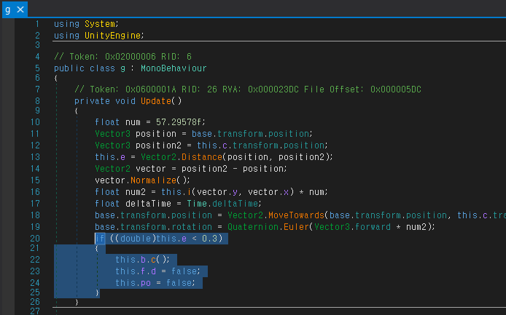Click line number 26 in gutter
The image size is (506, 315).
(35, 302)
